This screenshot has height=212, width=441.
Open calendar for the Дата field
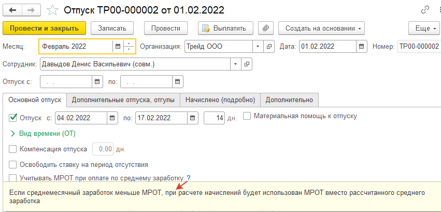[x=362, y=47]
